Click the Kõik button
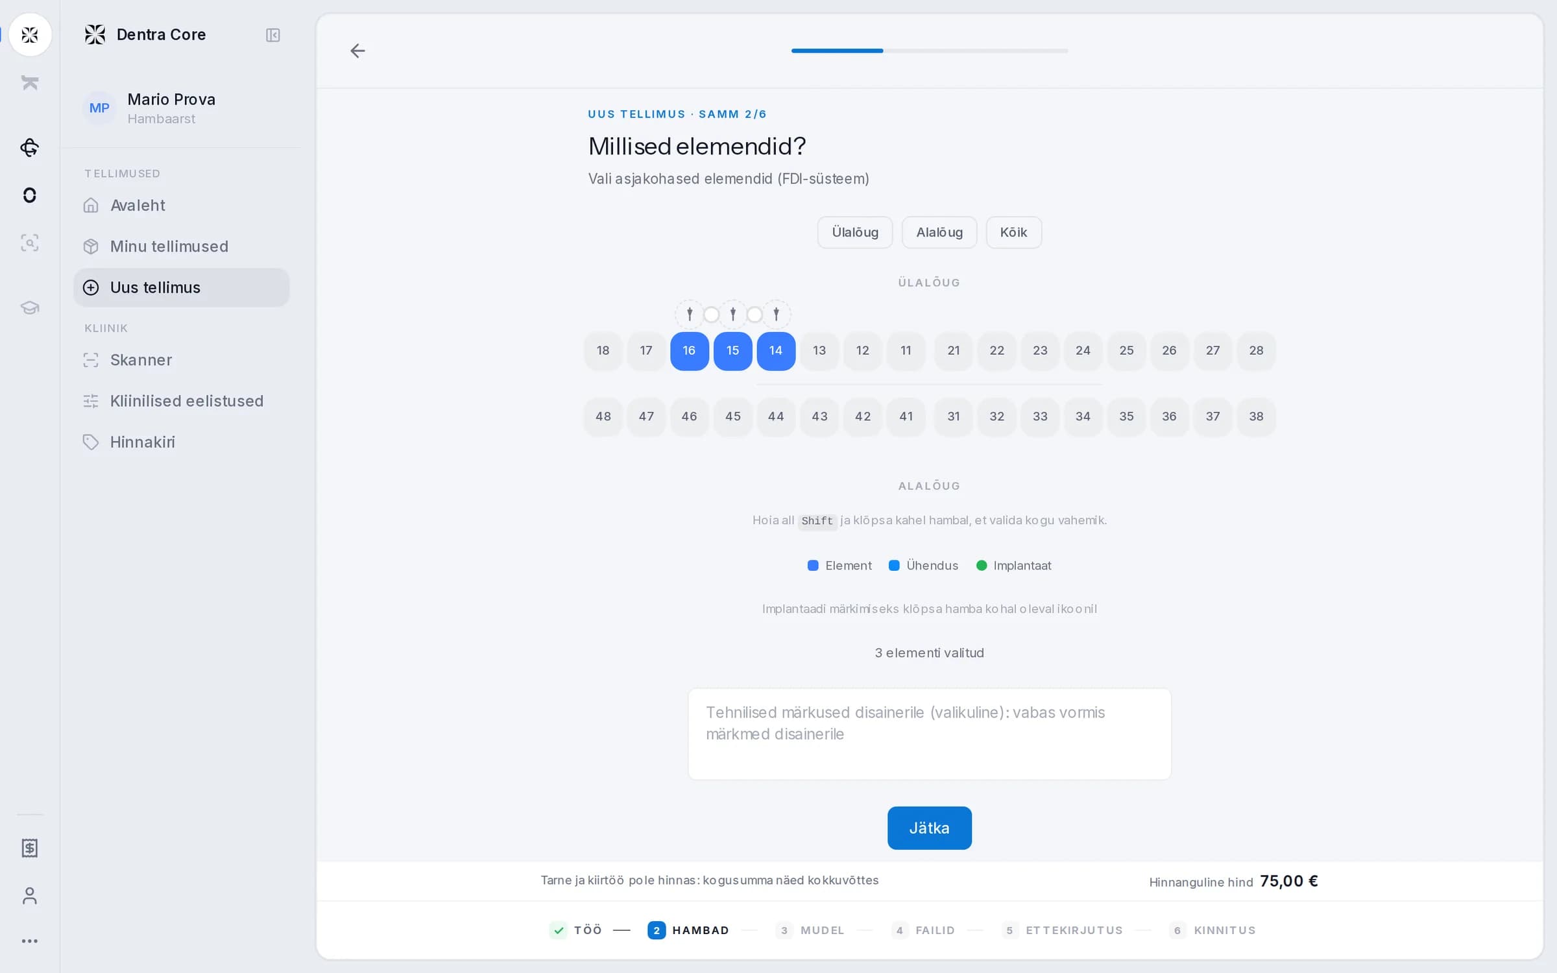This screenshot has height=973, width=1557. click(x=1014, y=232)
